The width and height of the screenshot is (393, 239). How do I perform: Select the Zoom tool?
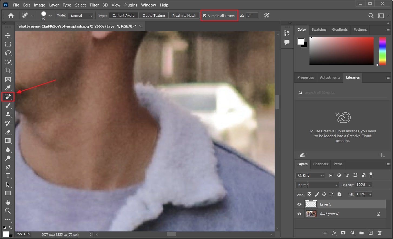(8, 211)
